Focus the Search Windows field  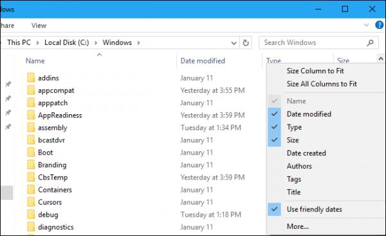(x=313, y=43)
